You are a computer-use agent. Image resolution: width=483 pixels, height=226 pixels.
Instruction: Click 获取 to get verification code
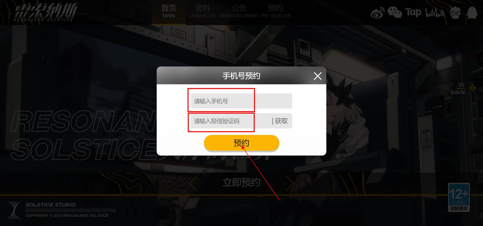click(281, 121)
